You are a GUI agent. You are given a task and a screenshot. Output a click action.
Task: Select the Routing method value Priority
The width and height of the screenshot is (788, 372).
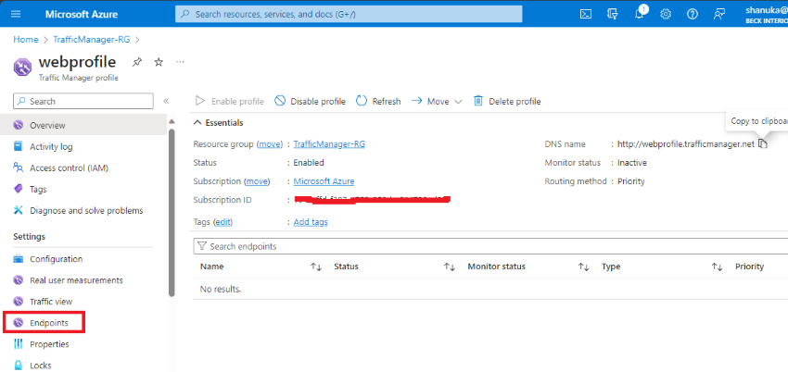click(x=631, y=181)
